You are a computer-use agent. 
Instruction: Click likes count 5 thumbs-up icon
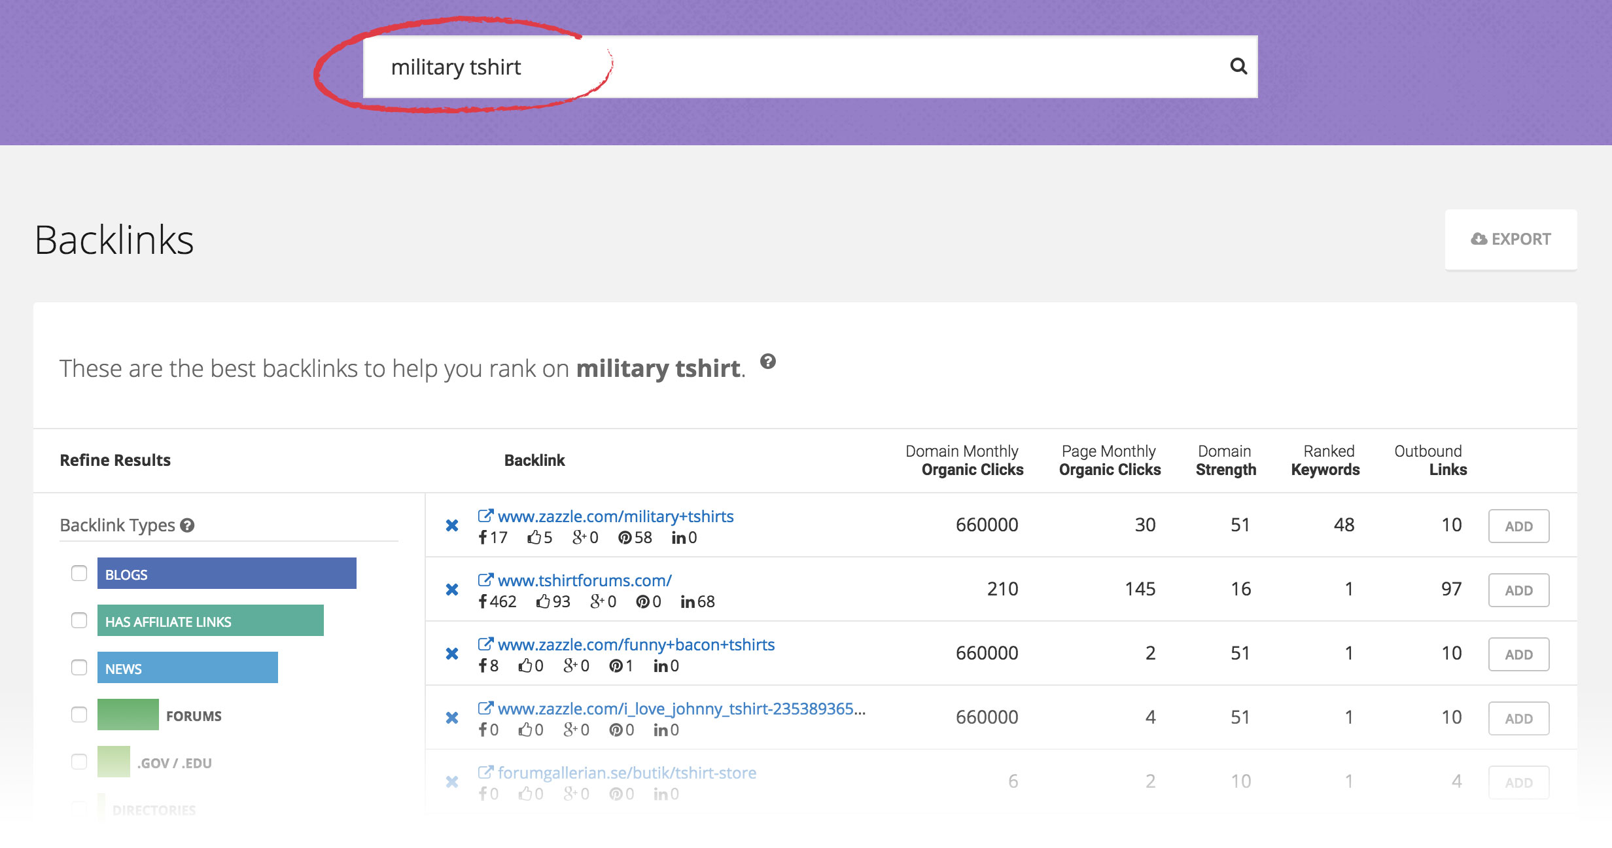pyautogui.click(x=534, y=537)
